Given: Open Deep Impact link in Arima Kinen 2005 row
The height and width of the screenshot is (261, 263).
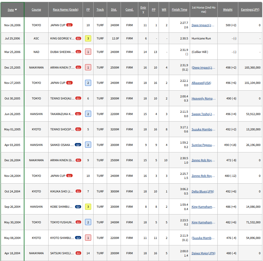Looking at the screenshot, I should [x=203, y=67].
